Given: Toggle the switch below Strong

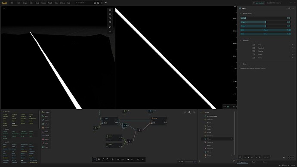Looking at the screenshot, I should click(254, 58).
